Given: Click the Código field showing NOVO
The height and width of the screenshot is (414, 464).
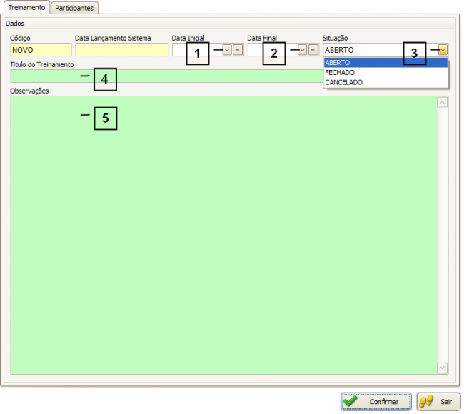Looking at the screenshot, I should tap(41, 50).
